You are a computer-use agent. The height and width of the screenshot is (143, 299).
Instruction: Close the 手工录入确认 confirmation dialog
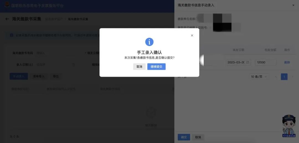[x=192, y=35]
